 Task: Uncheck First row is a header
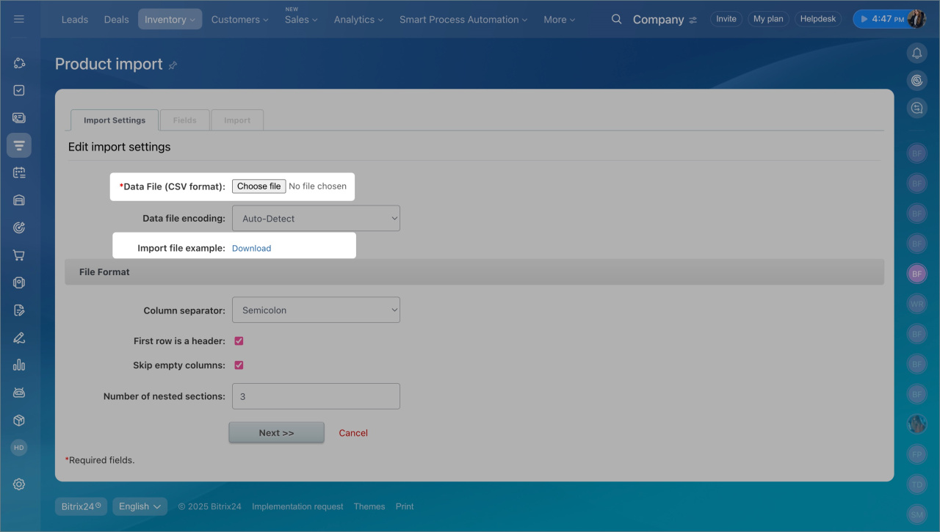239,341
